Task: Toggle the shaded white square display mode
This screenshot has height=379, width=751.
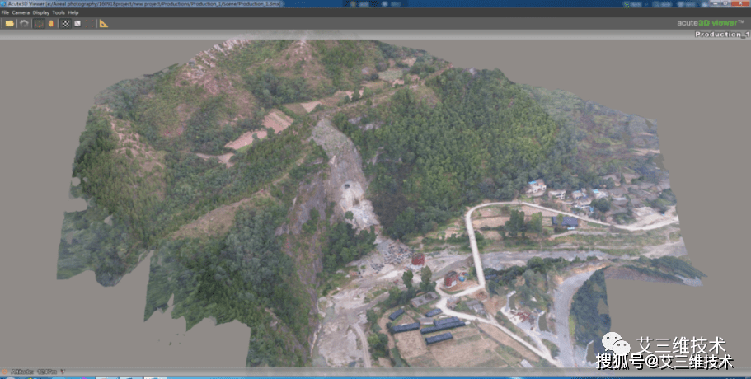Action: (x=77, y=23)
